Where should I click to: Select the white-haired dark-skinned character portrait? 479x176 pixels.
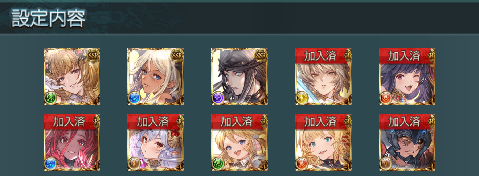(x=156, y=76)
